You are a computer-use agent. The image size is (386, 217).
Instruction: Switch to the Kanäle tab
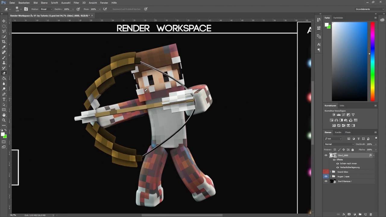point(338,132)
